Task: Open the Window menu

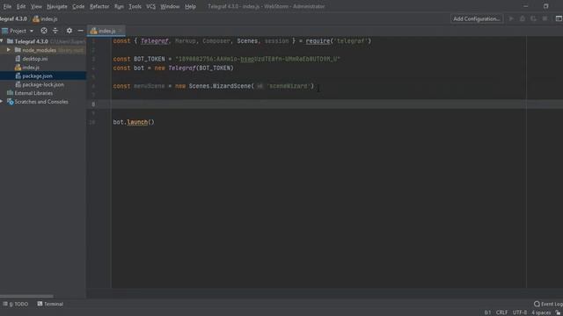Action: coord(170,6)
